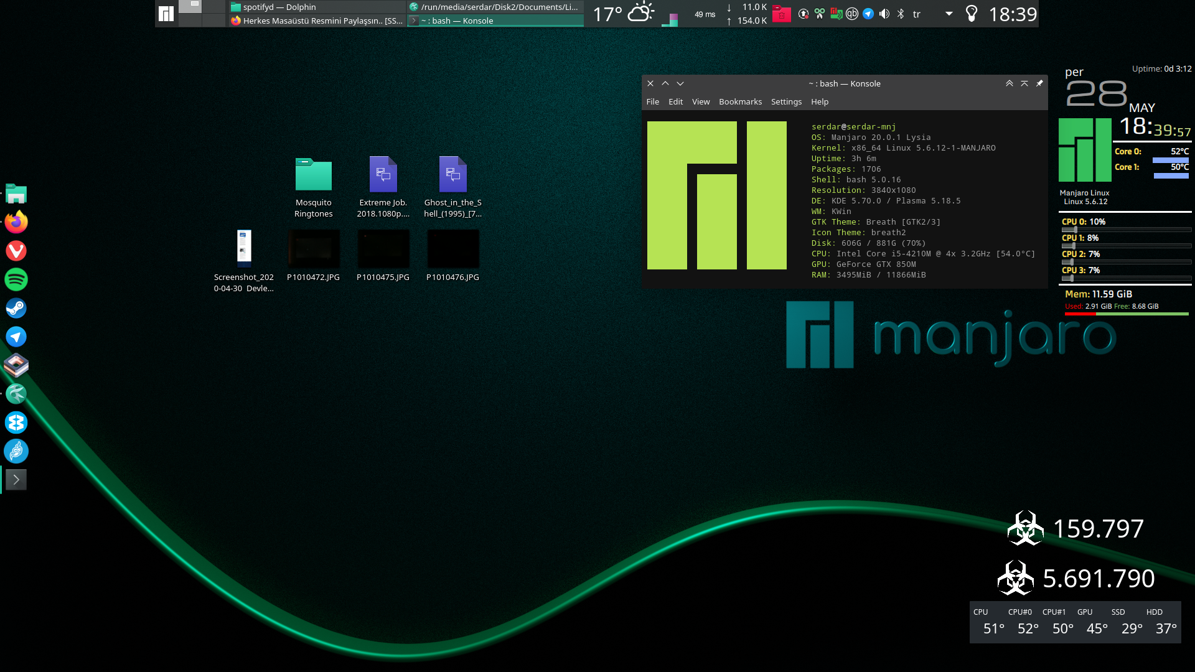Open Konsole View menu
This screenshot has height=672, width=1195.
click(701, 101)
